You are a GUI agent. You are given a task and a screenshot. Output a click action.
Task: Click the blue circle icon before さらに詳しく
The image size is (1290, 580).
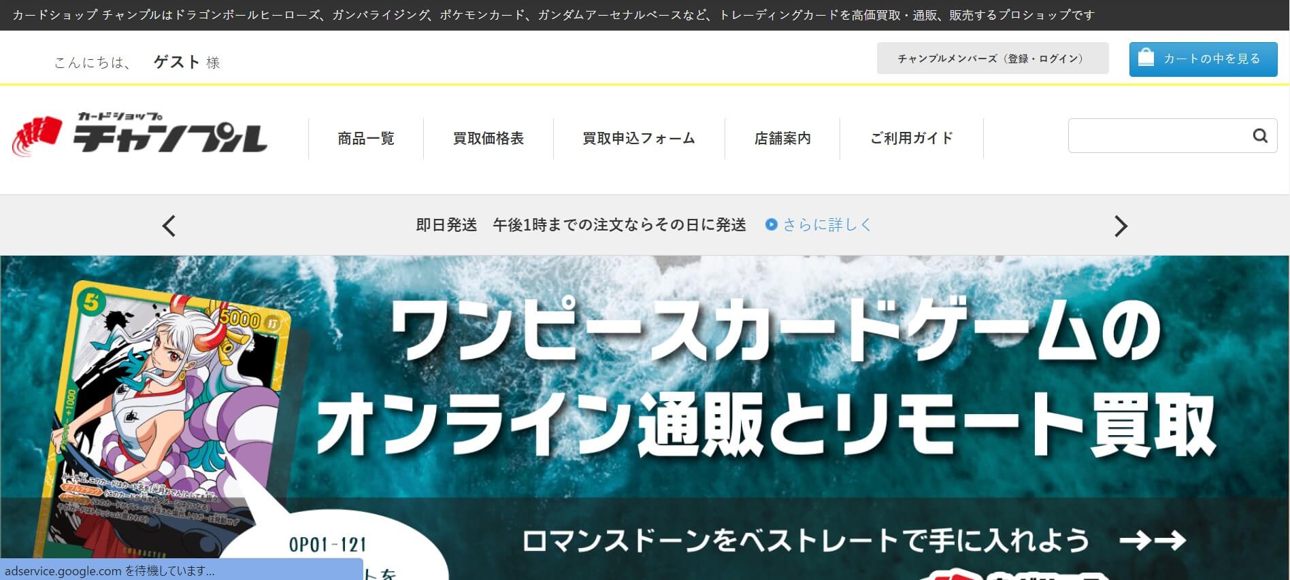(771, 224)
